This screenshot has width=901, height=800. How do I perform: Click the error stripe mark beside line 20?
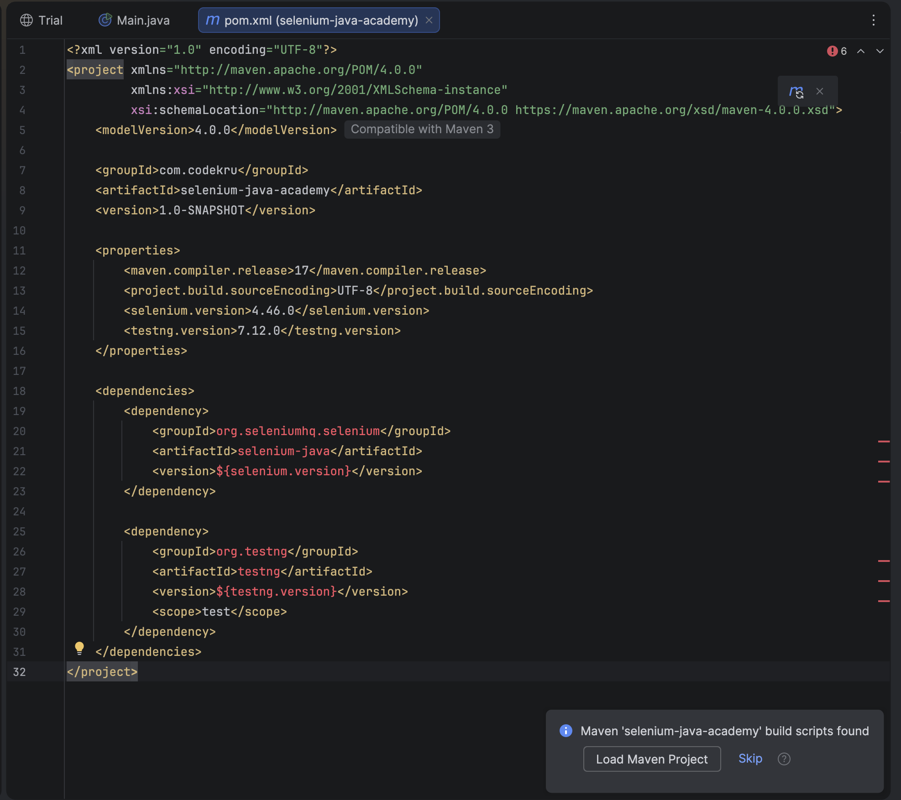(884, 442)
